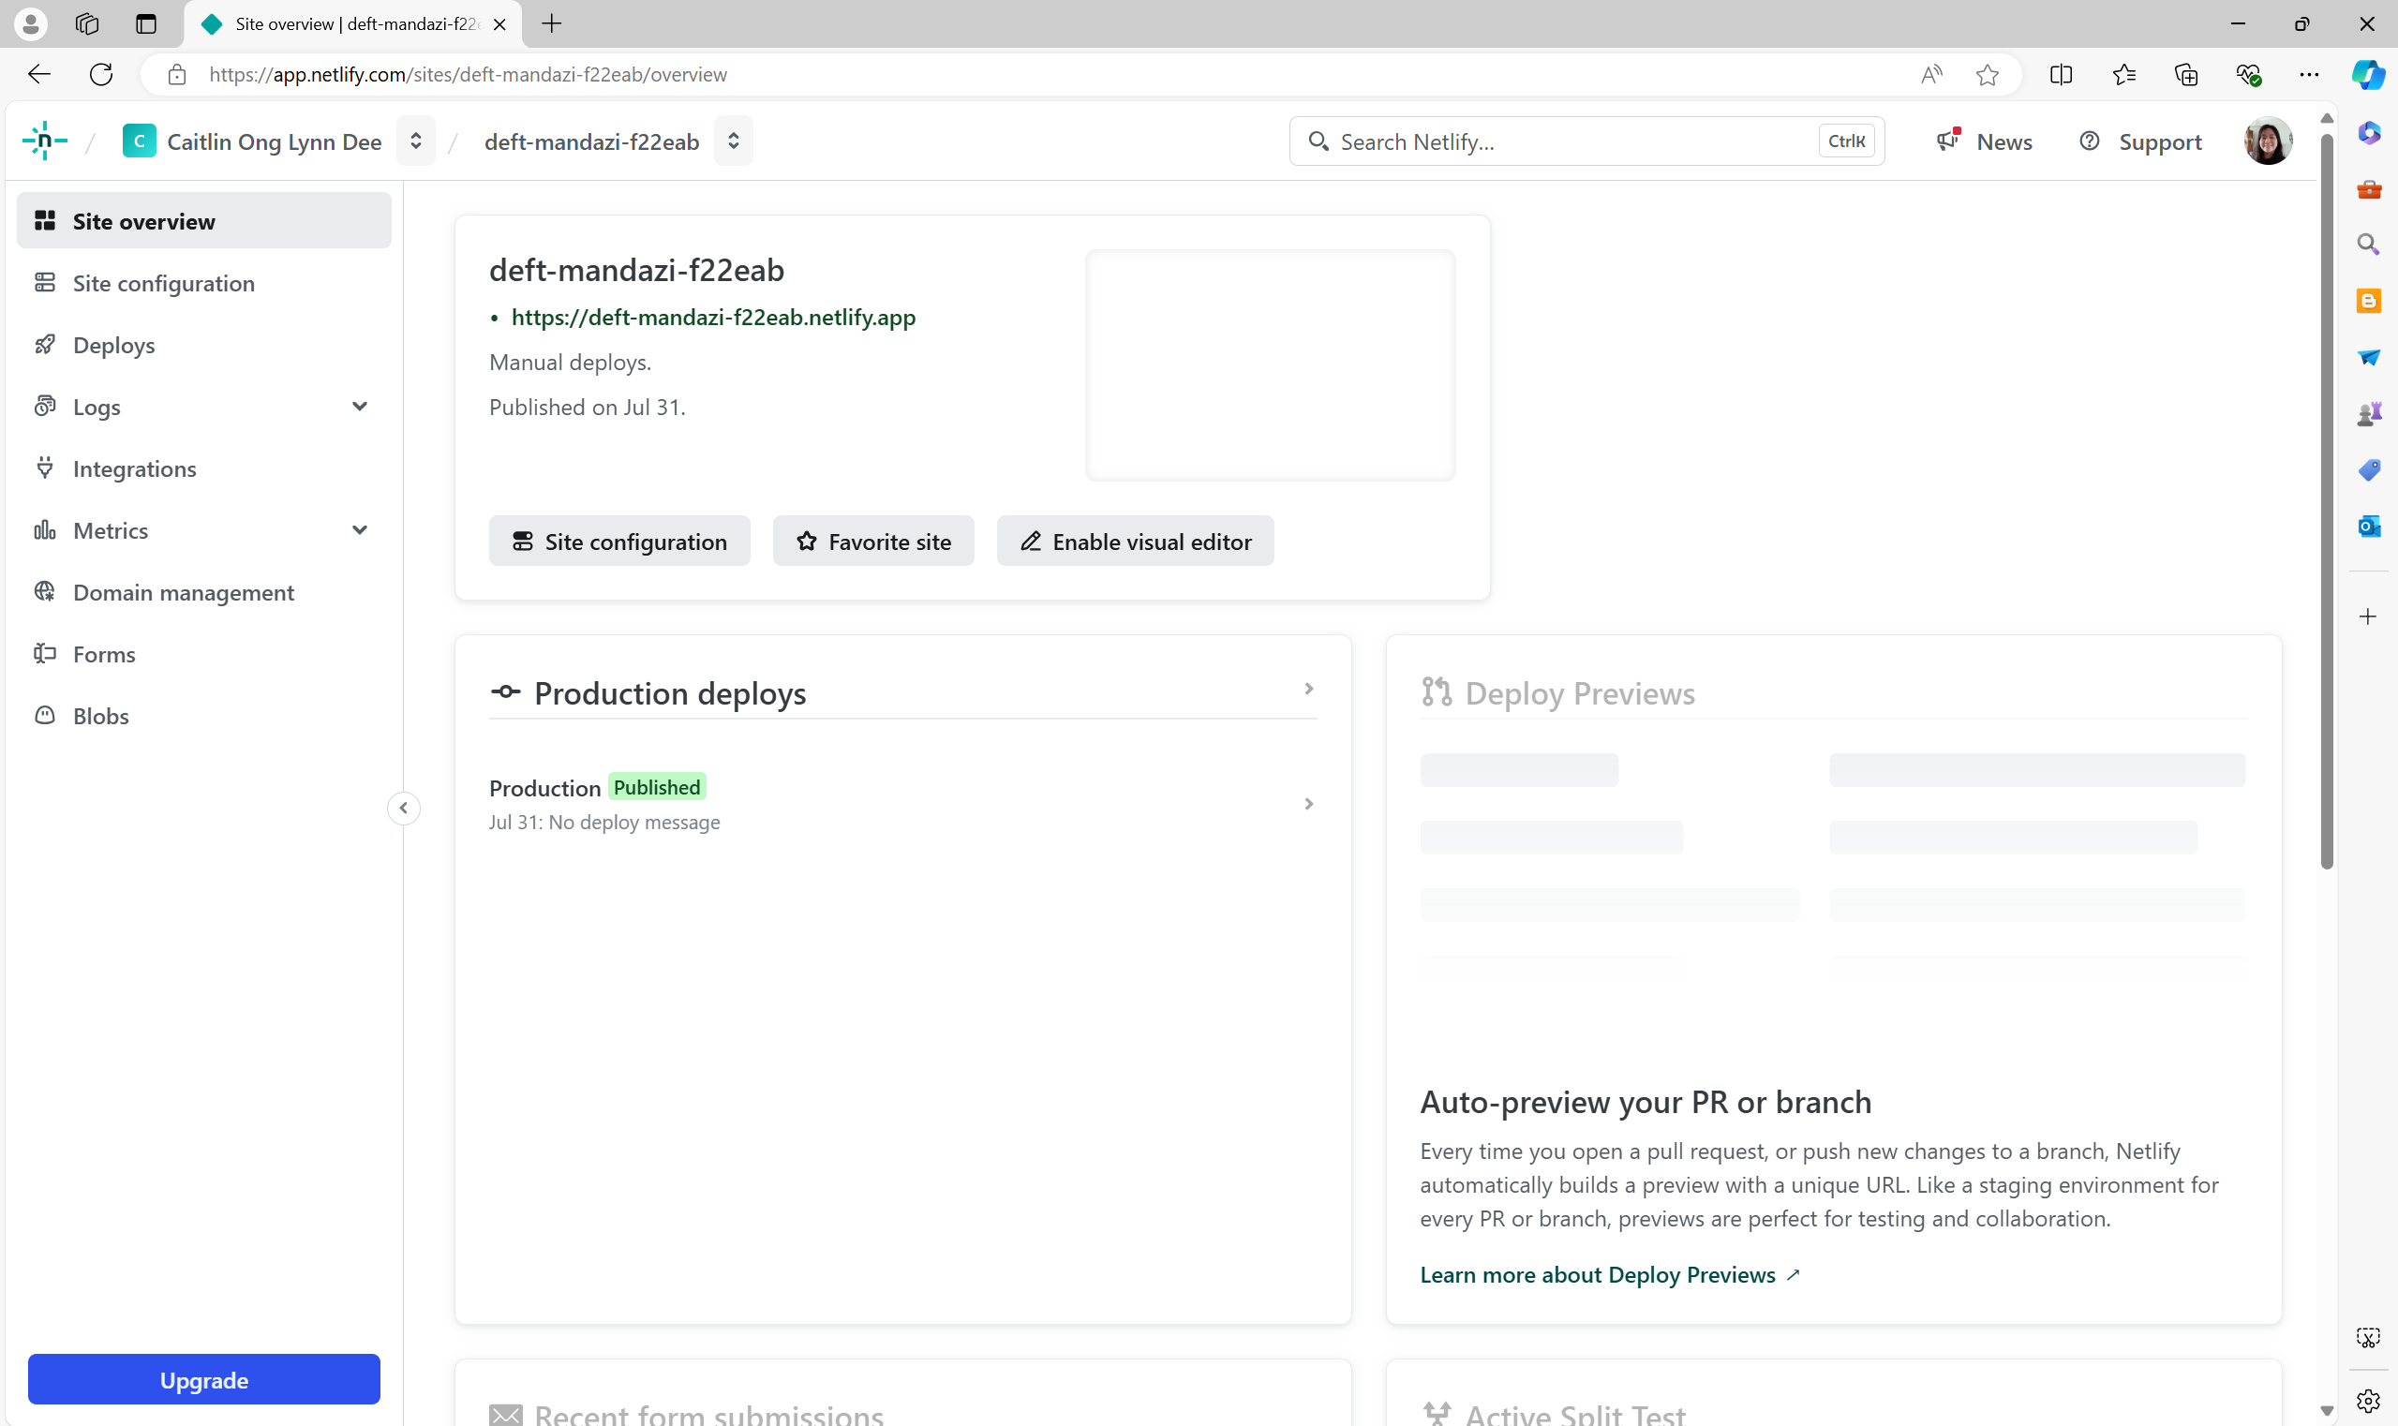Open Edge sidebar Shopping tag icon
This screenshot has height=1426, width=2398.
tap(2368, 470)
